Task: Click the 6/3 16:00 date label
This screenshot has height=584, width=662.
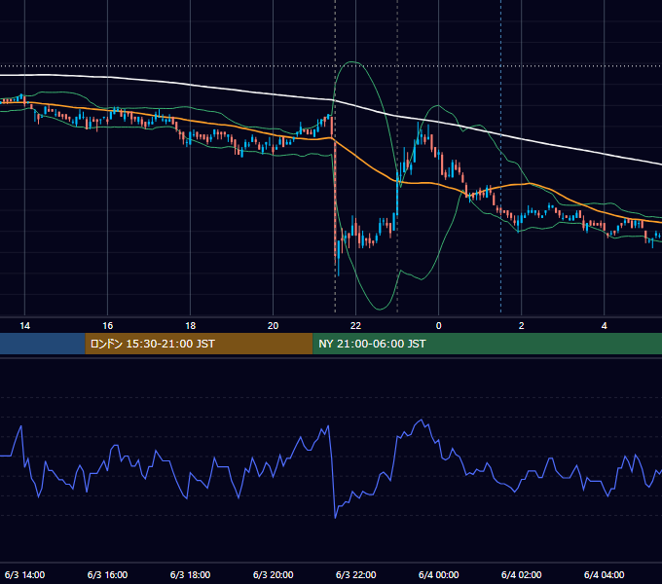Action: click(108, 574)
